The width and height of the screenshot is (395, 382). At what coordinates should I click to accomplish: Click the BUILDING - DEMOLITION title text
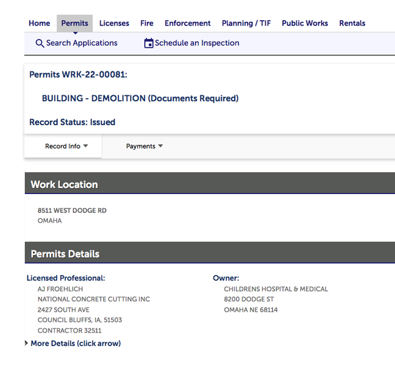(x=140, y=98)
